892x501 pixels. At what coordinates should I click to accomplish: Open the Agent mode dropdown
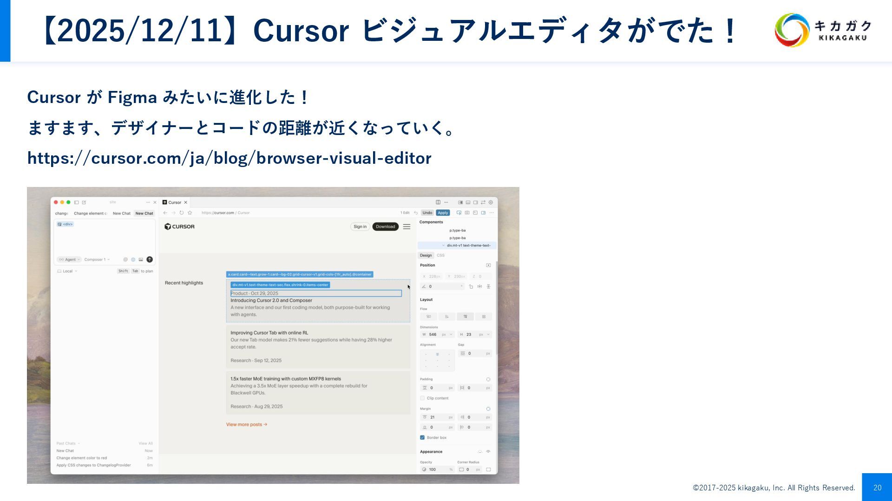70,259
